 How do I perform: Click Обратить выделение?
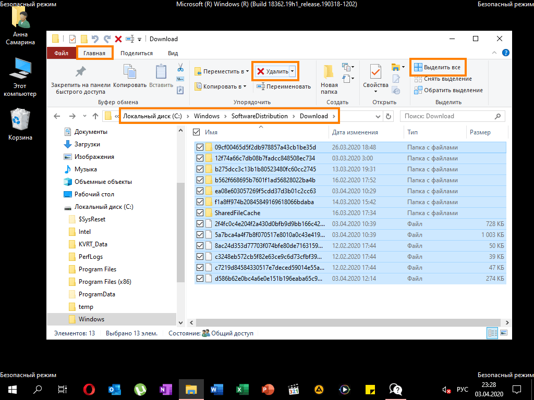(x=448, y=90)
